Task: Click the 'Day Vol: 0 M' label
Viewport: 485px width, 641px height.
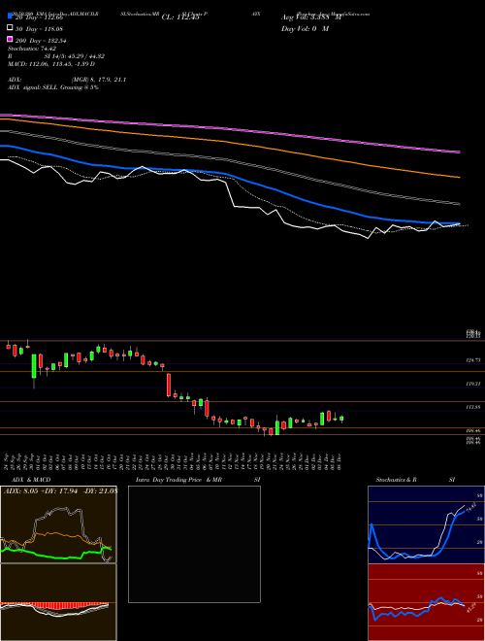Action: coord(305,28)
